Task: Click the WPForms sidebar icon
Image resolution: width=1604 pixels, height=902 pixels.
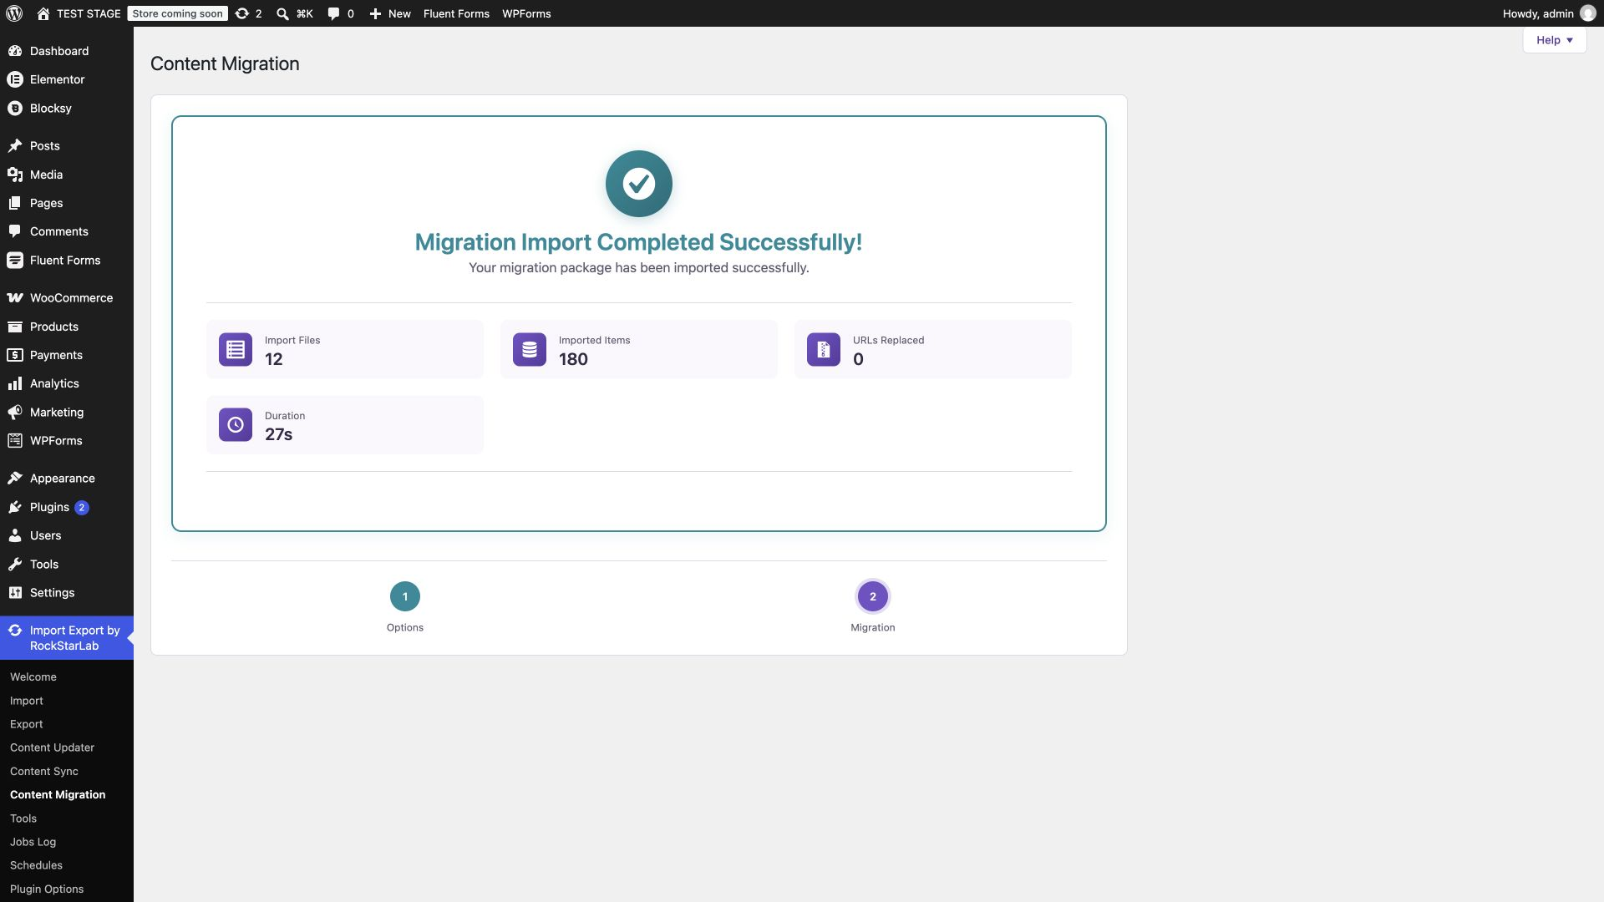Action: [14, 441]
